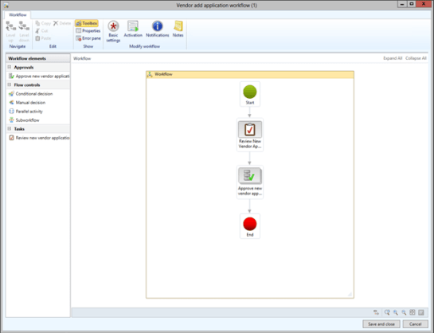Open the Notifications info icon

pos(157,29)
